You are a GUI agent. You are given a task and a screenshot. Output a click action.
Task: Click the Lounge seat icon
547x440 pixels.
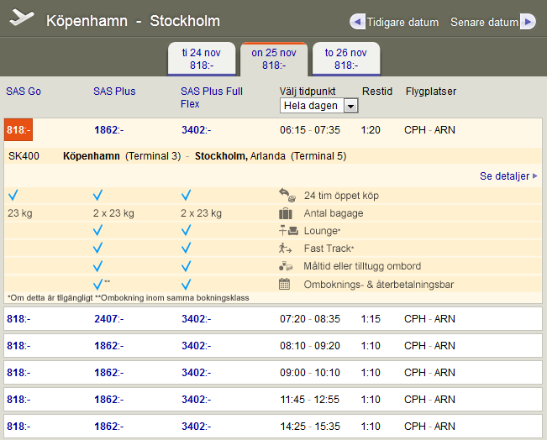[287, 231]
